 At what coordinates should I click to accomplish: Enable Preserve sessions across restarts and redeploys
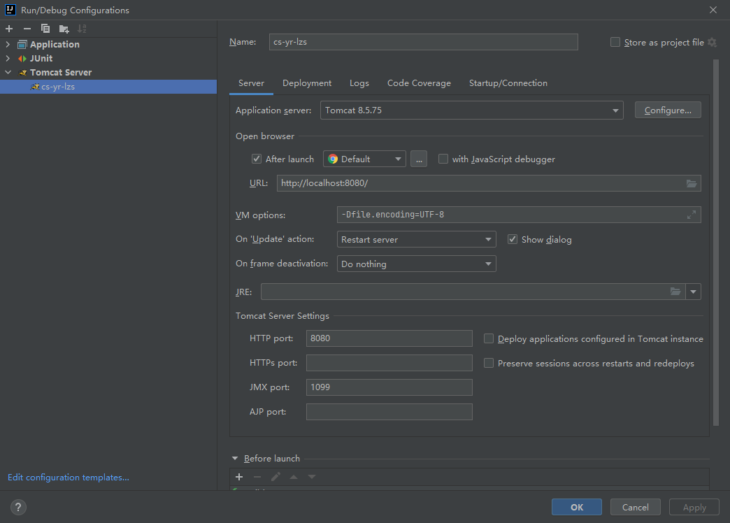488,363
